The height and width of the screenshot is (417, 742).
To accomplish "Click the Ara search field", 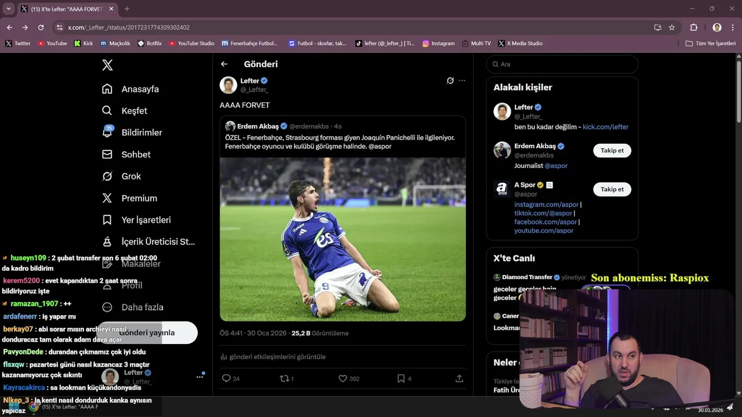I will point(562,64).
